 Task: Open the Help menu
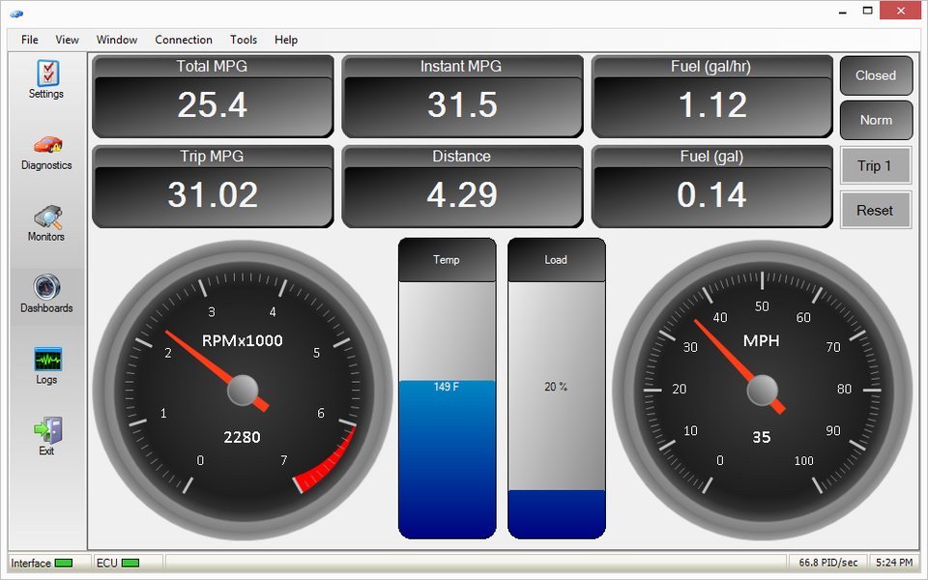(x=285, y=40)
